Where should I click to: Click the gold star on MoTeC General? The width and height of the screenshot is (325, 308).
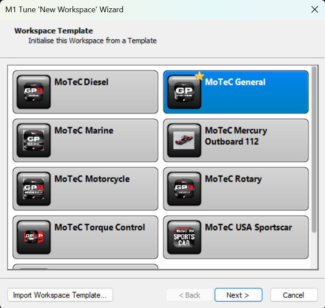coord(199,76)
